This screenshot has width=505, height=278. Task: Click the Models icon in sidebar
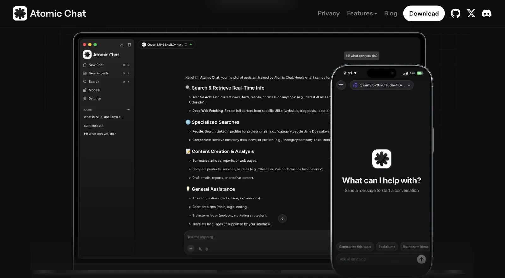tap(85, 90)
